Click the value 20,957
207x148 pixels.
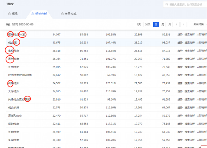click(x=138, y=59)
